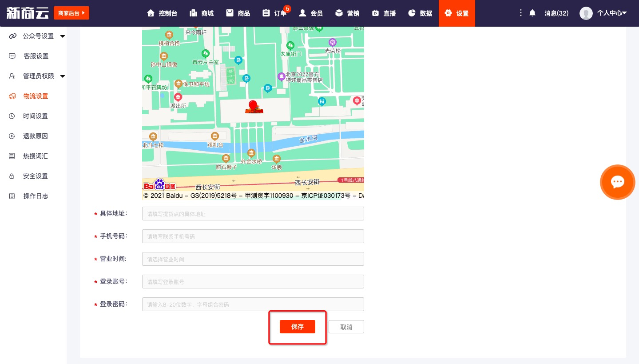This screenshot has height=364, width=639.
Task: Click the gear icon beside 设置
Action: click(448, 13)
